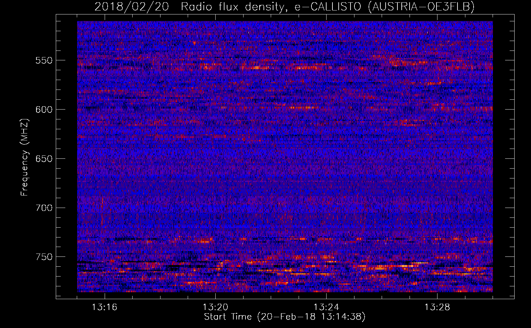Click the 'Frequency (MHZ)' axis label
The image size is (531, 328).
point(25,157)
